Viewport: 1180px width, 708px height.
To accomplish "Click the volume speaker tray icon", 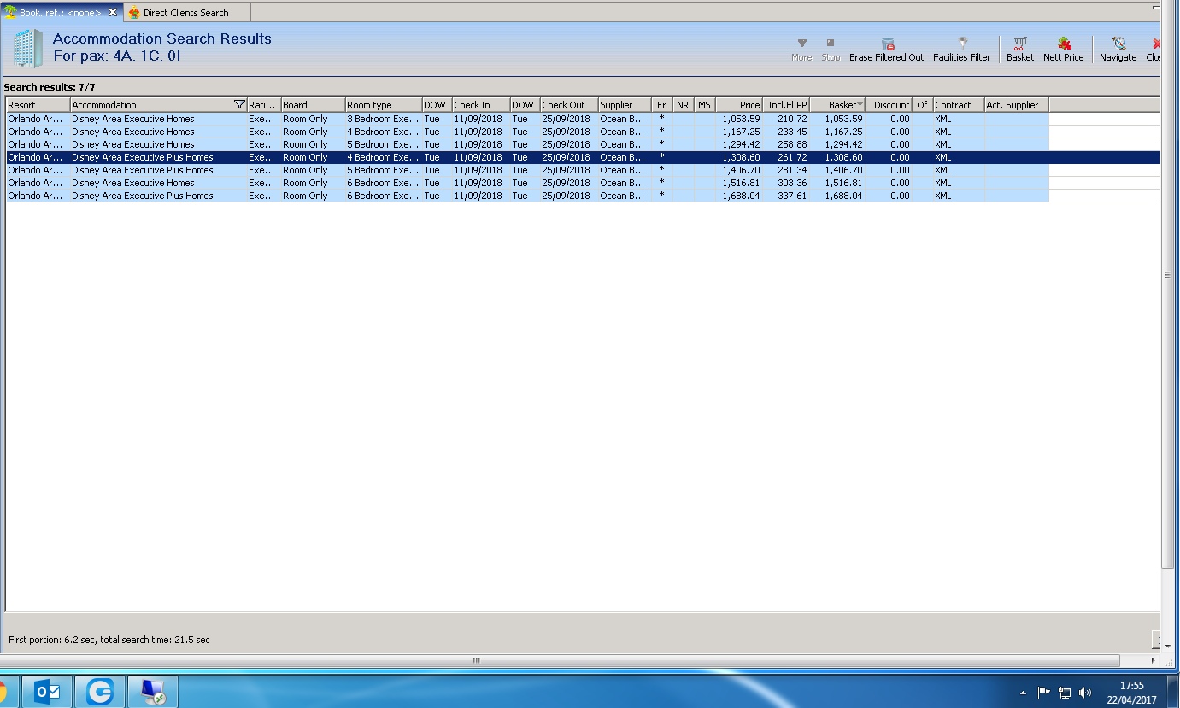I will pos(1085,693).
